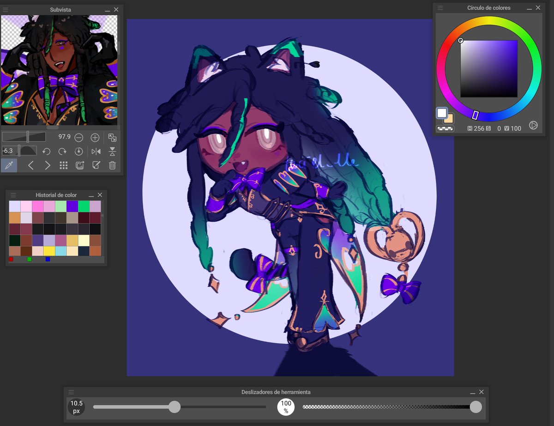The height and width of the screenshot is (426, 554).
Task: Zoom in the Subvista image
Action: (95, 137)
